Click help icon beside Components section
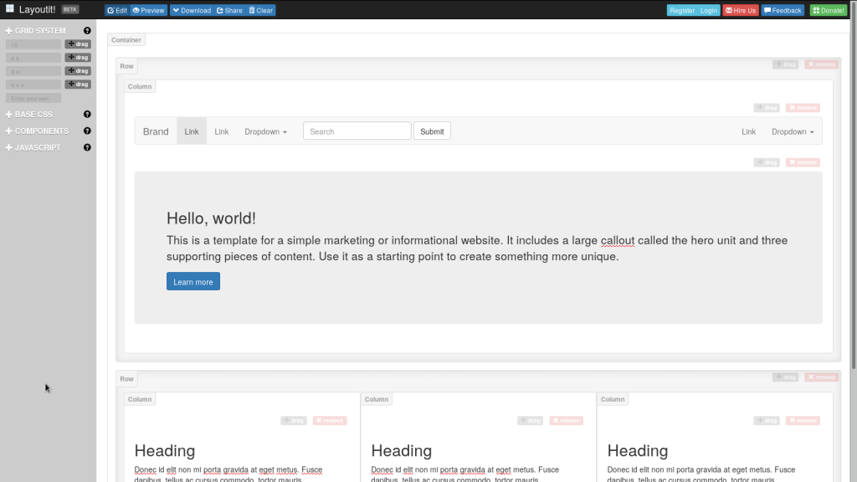Image resolution: width=857 pixels, height=482 pixels. tap(87, 131)
